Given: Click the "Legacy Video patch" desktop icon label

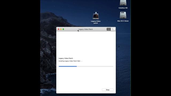Looking at the screenshot, I should tap(96, 22).
